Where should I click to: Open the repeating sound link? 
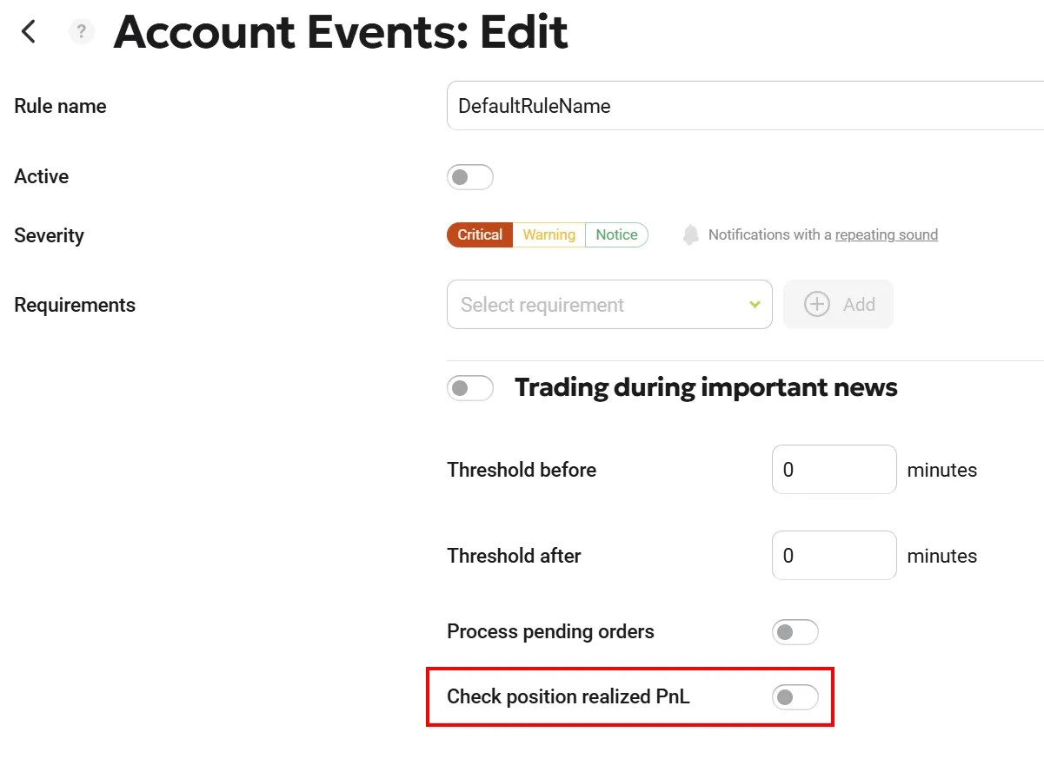[886, 234]
